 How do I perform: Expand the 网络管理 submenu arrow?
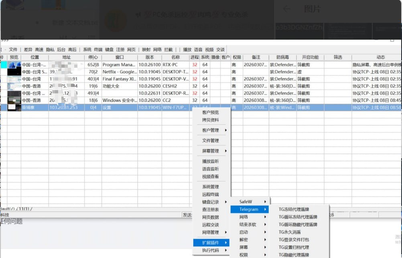point(226,232)
